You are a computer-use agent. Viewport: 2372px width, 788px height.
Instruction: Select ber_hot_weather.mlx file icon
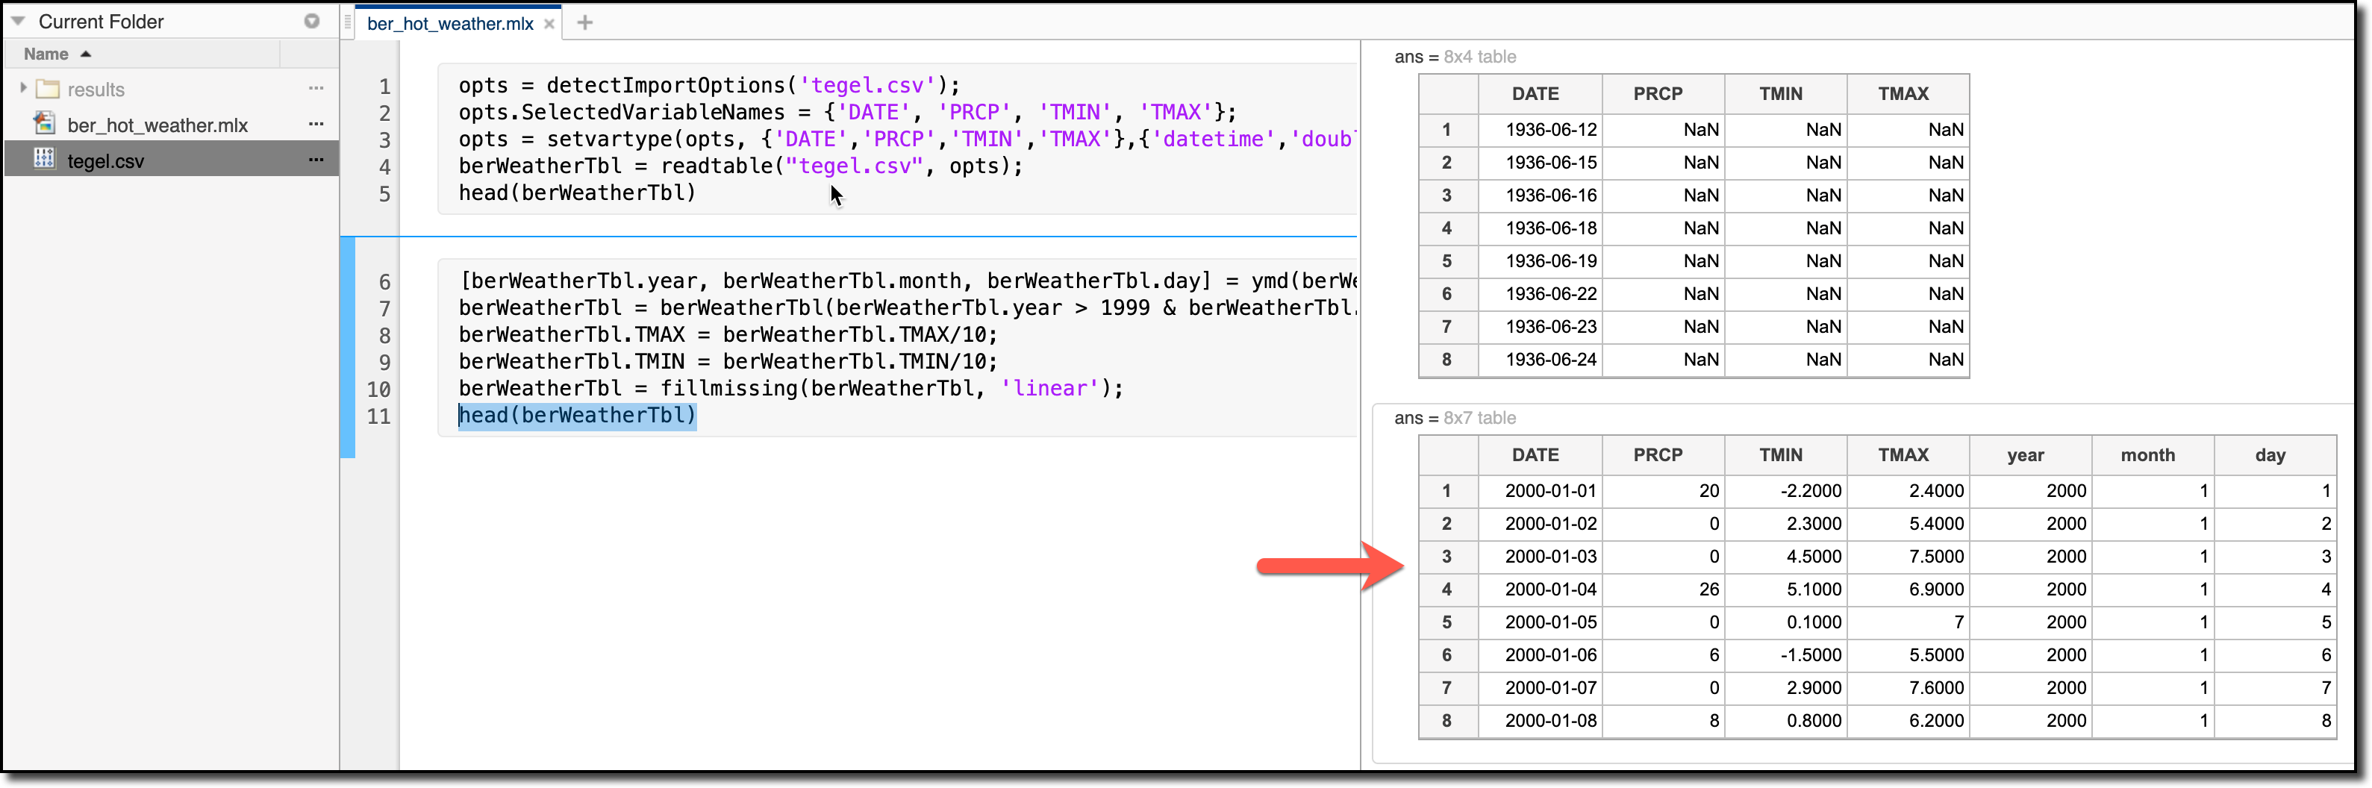[44, 123]
